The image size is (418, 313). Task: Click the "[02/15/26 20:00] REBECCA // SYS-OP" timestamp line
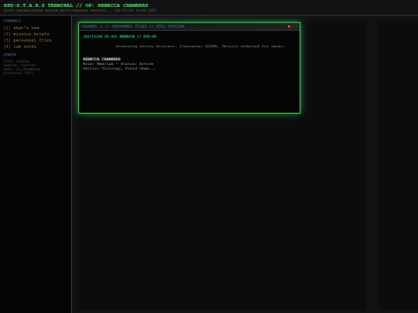pos(120,36)
